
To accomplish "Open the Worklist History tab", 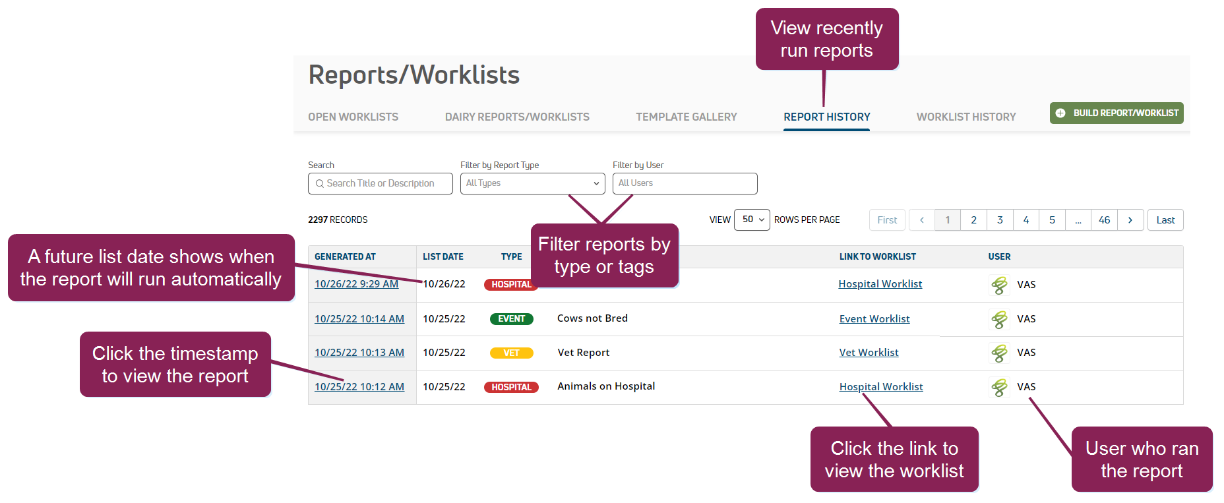I will [x=965, y=117].
